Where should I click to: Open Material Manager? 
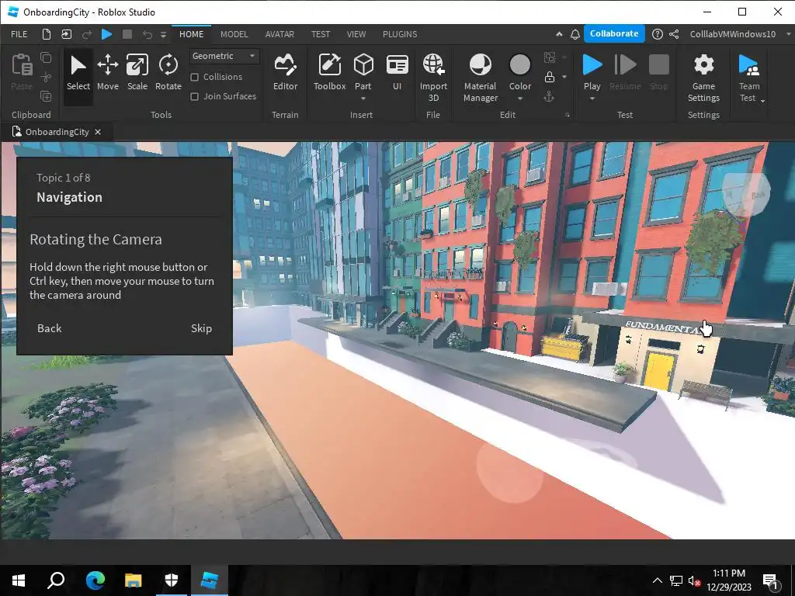pos(480,78)
